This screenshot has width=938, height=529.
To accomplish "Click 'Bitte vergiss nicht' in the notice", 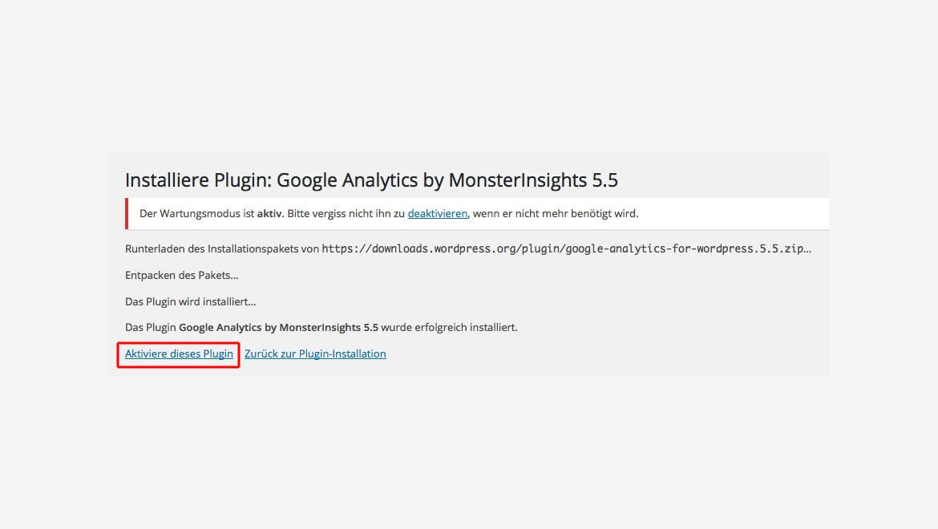I will point(321,213).
